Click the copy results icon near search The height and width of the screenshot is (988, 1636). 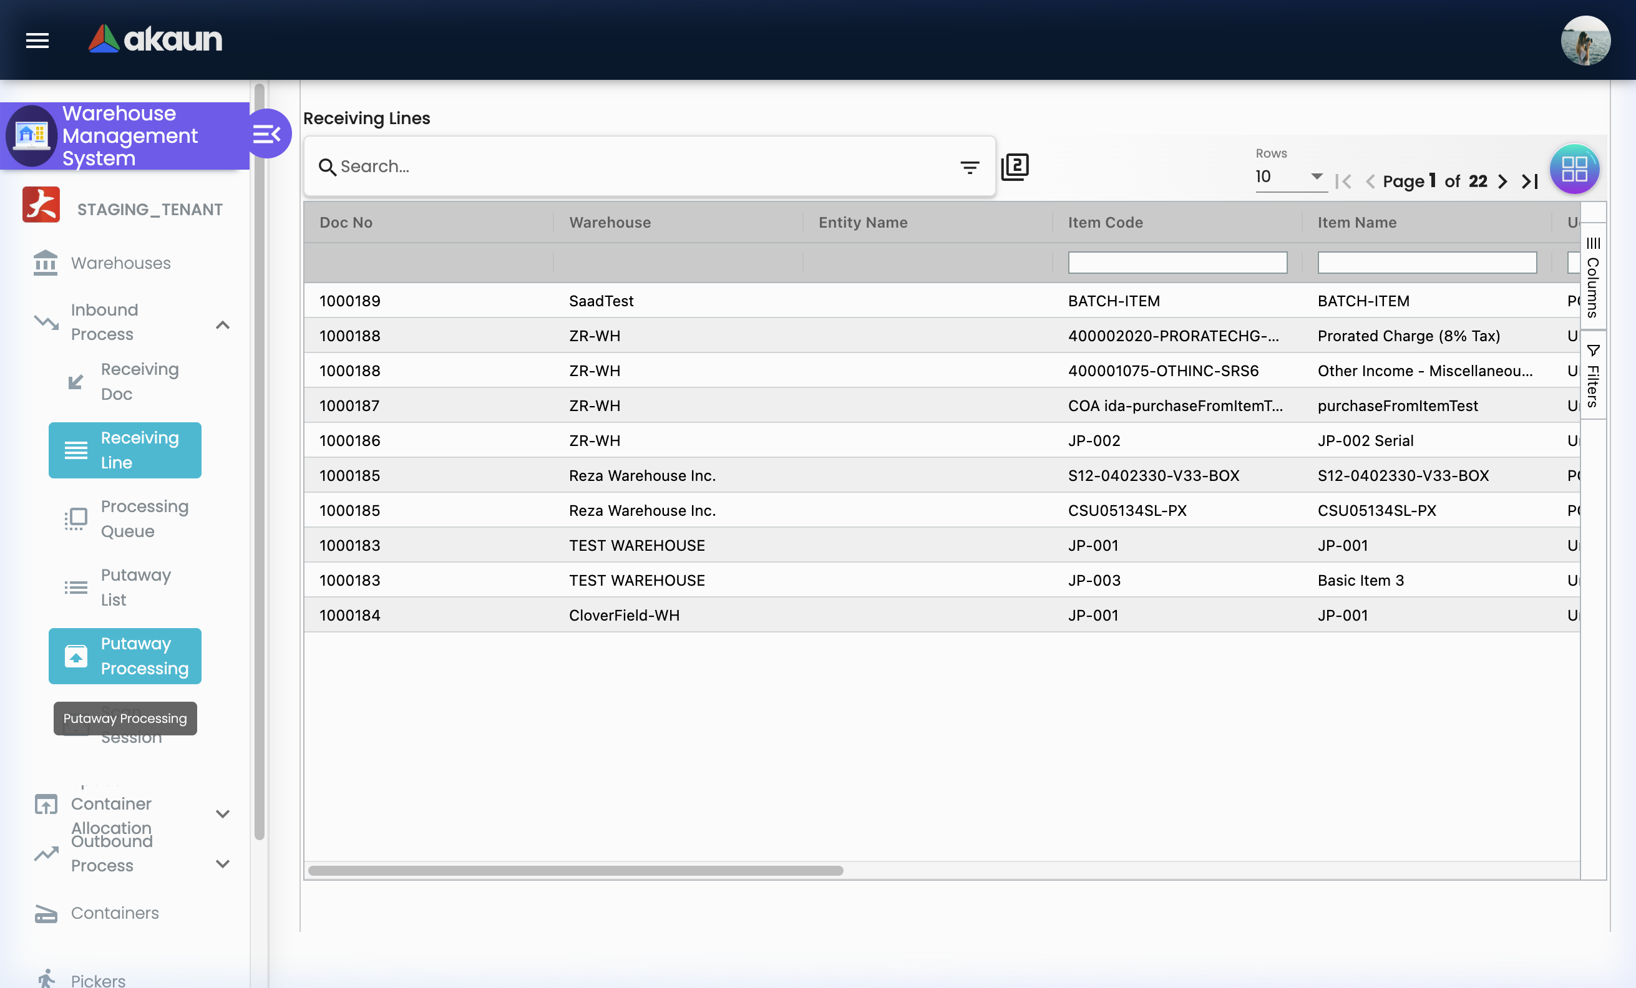tap(1015, 167)
